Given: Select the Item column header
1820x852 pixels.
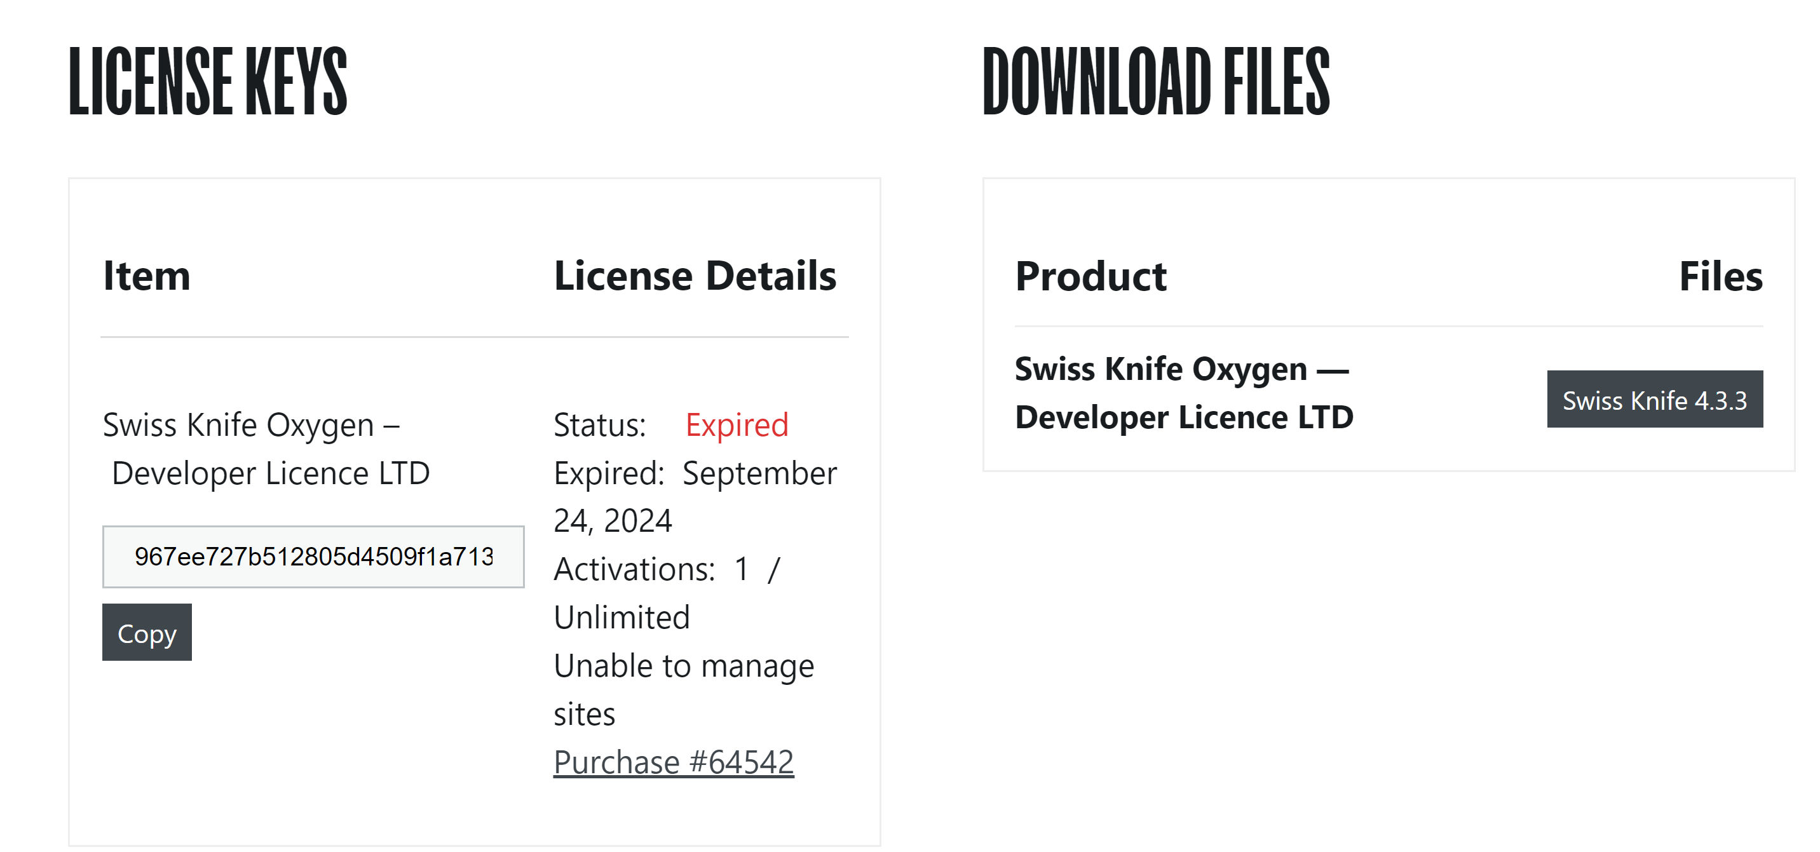Looking at the screenshot, I should point(147,276).
